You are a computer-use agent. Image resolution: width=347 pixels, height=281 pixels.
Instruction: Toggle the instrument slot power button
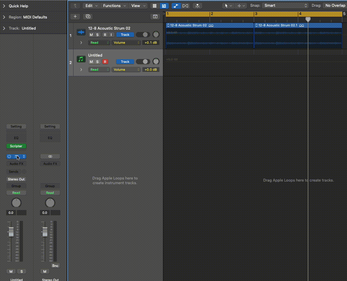[x=9, y=156]
